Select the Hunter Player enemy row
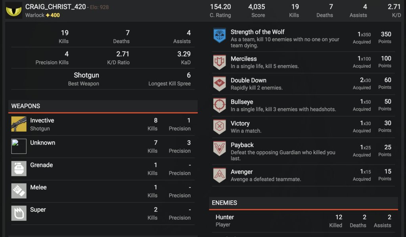Screen dimensions: 406x237 click(x=303, y=221)
